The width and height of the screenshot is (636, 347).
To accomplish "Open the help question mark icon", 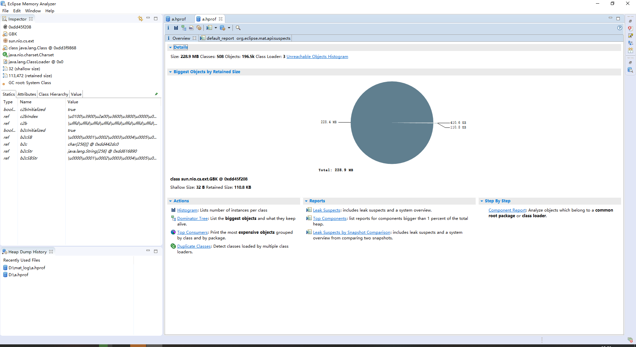I will [619, 28].
